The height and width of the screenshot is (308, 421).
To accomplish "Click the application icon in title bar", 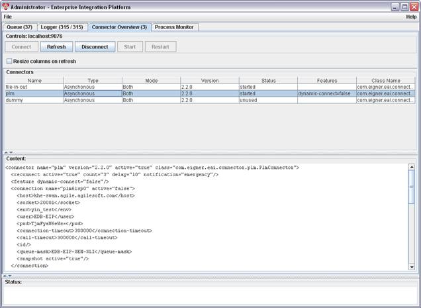I will [x=6, y=7].
